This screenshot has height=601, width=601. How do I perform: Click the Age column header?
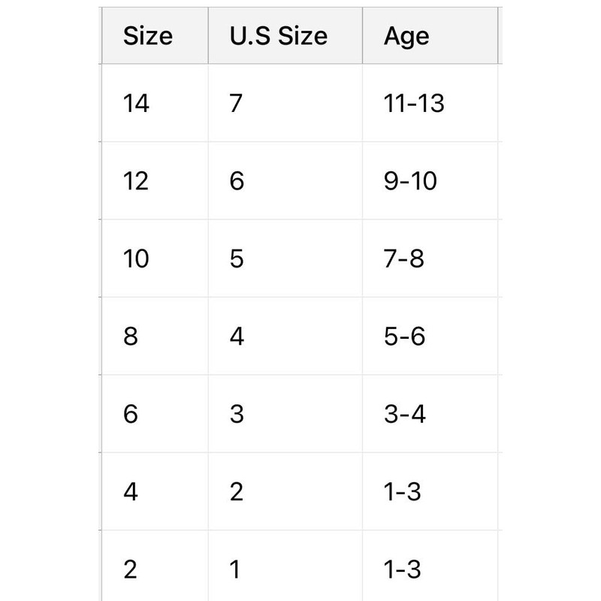[x=406, y=36]
